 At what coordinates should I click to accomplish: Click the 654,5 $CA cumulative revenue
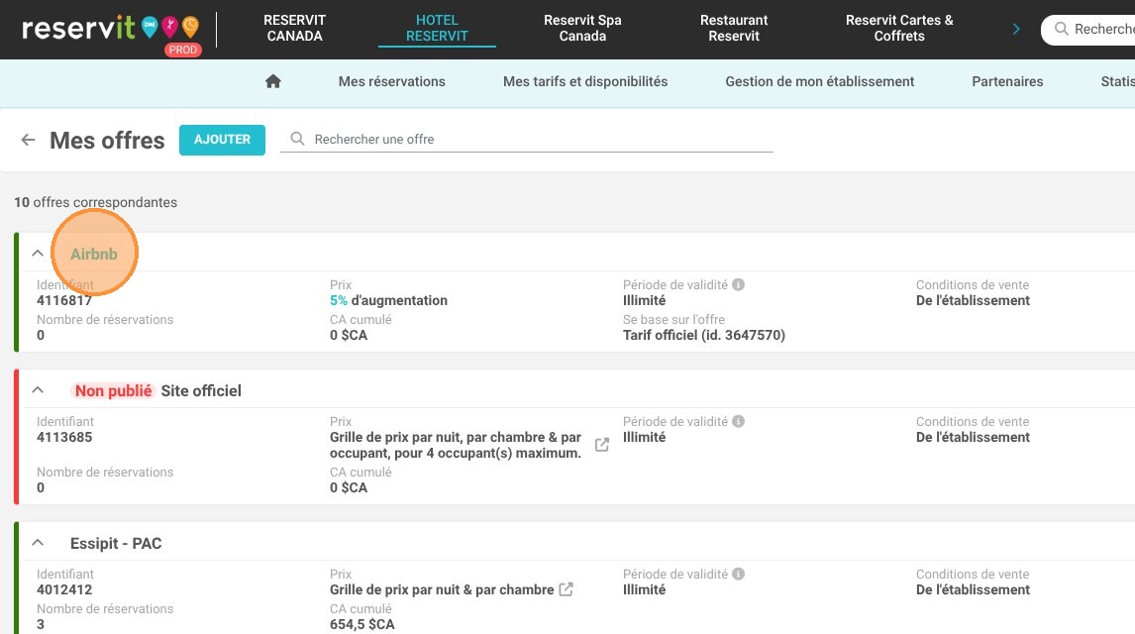[361, 625]
